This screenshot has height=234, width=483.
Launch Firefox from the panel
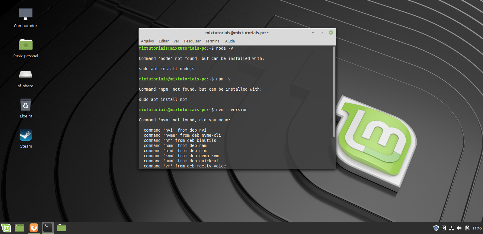click(34, 228)
